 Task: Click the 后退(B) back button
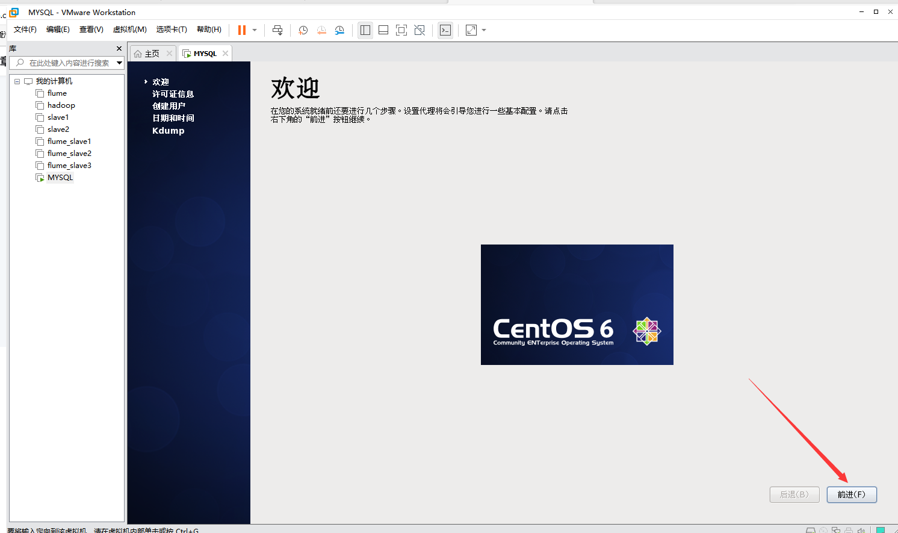pyautogui.click(x=794, y=494)
